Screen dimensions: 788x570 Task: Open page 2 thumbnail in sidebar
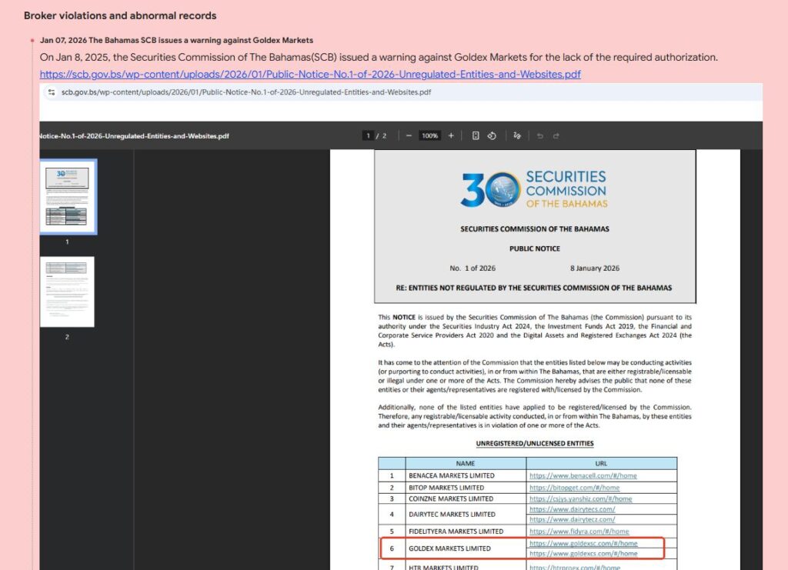(68, 292)
